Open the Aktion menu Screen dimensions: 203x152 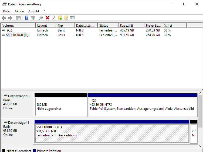click(x=19, y=11)
